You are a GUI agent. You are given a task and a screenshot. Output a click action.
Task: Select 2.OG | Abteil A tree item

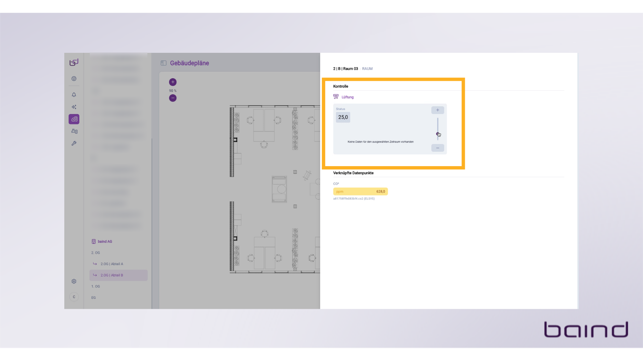(x=112, y=264)
